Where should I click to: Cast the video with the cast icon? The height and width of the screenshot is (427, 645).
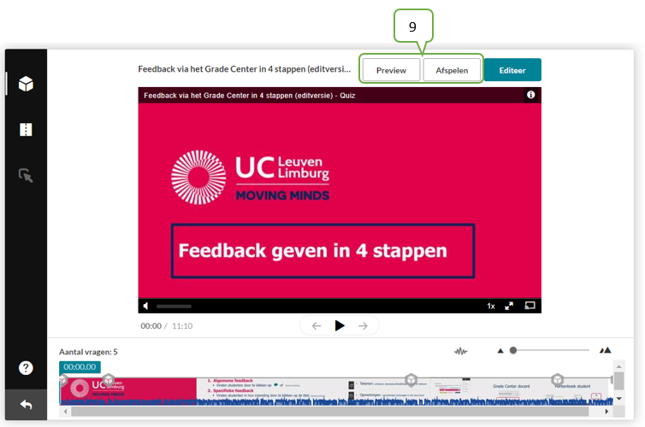(530, 306)
